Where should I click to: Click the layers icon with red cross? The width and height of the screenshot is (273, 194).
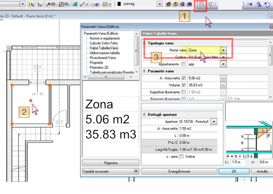182,4
